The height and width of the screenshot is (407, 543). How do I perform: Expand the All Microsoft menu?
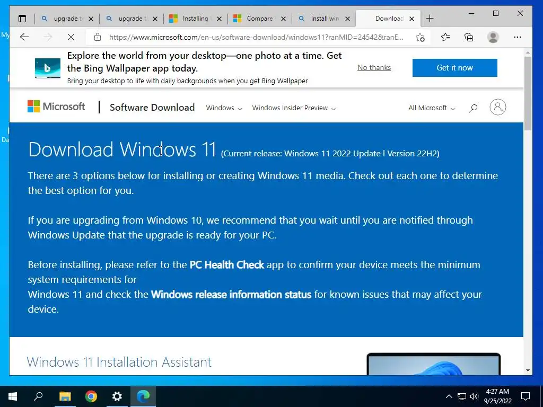(x=432, y=108)
